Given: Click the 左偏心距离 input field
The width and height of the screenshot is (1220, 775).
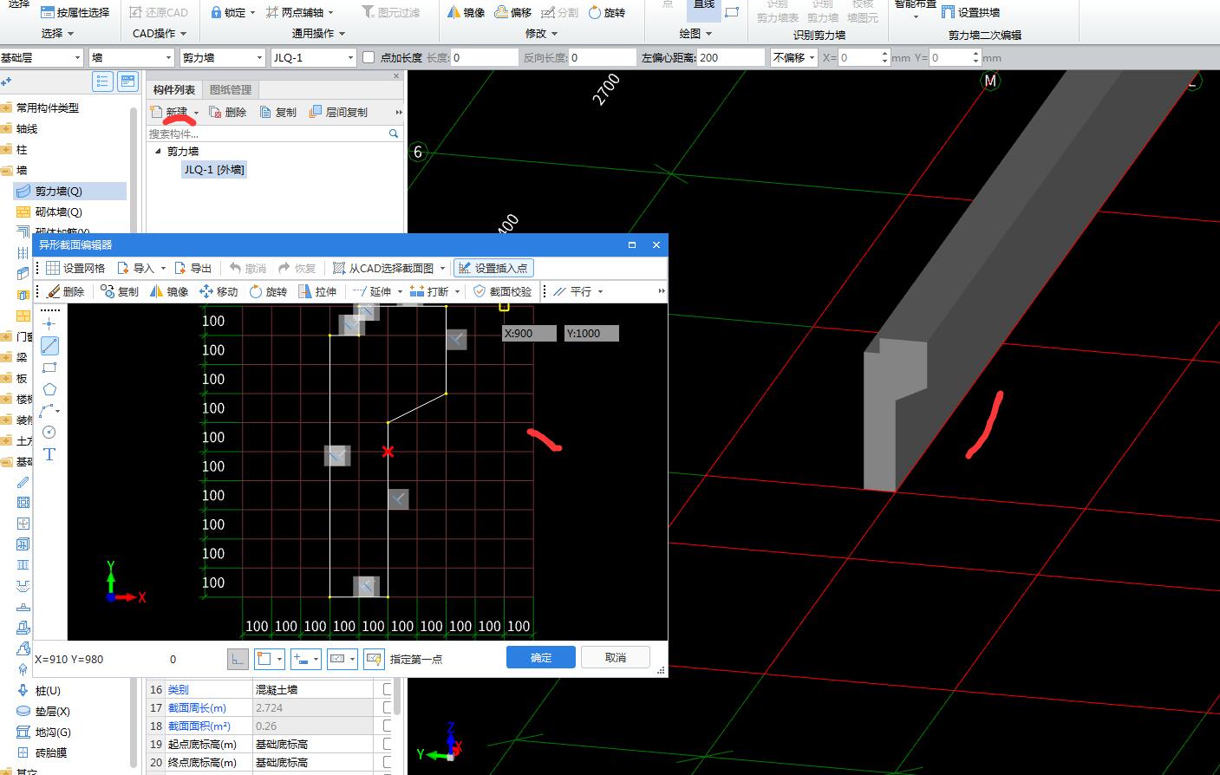Looking at the screenshot, I should [731, 57].
